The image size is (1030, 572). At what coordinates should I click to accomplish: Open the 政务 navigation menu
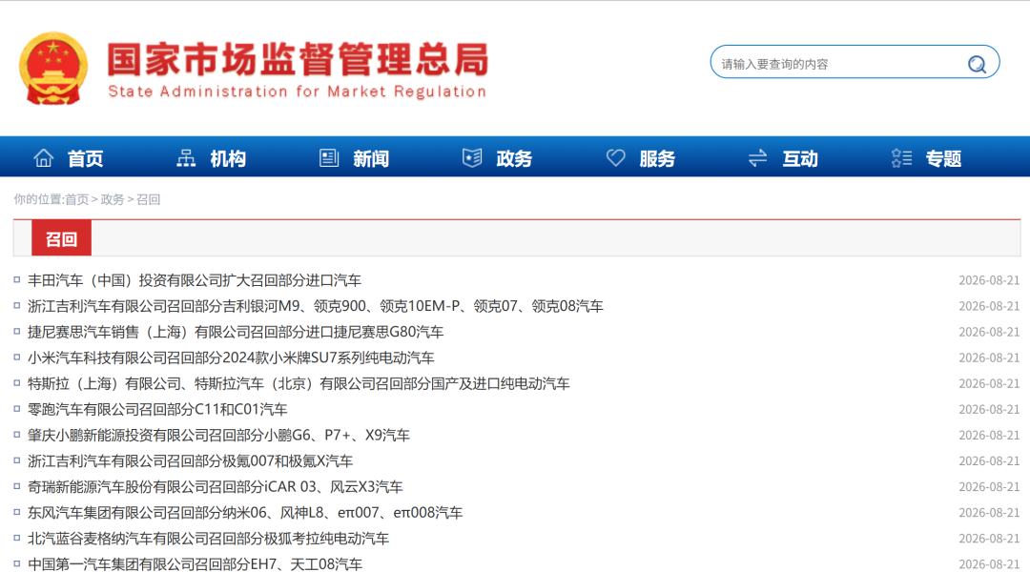pos(514,158)
